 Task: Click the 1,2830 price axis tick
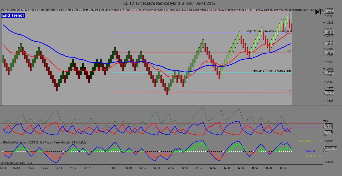pos(329,16)
